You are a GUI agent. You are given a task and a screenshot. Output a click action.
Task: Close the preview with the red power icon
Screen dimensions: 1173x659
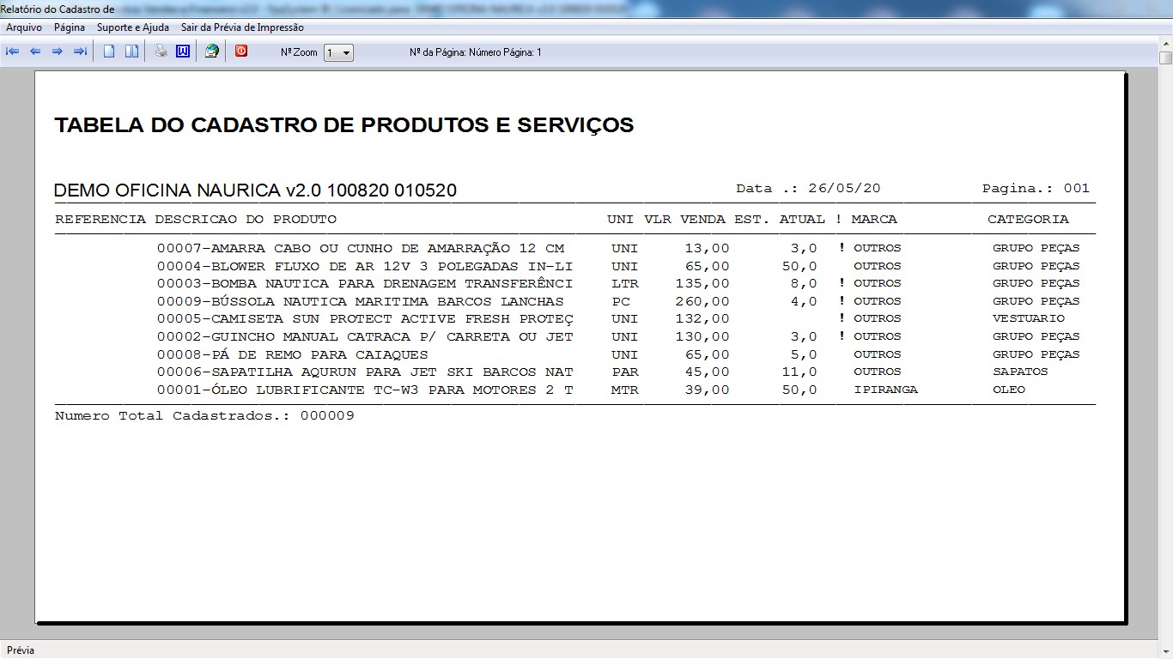pyautogui.click(x=241, y=51)
